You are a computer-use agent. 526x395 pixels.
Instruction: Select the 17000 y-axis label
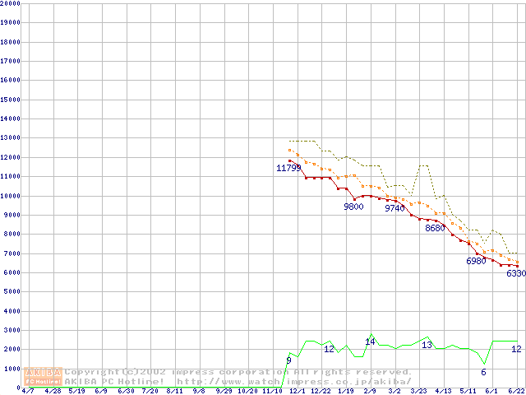(10, 61)
